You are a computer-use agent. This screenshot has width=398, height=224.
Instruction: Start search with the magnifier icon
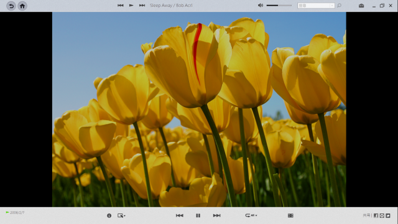(339, 6)
